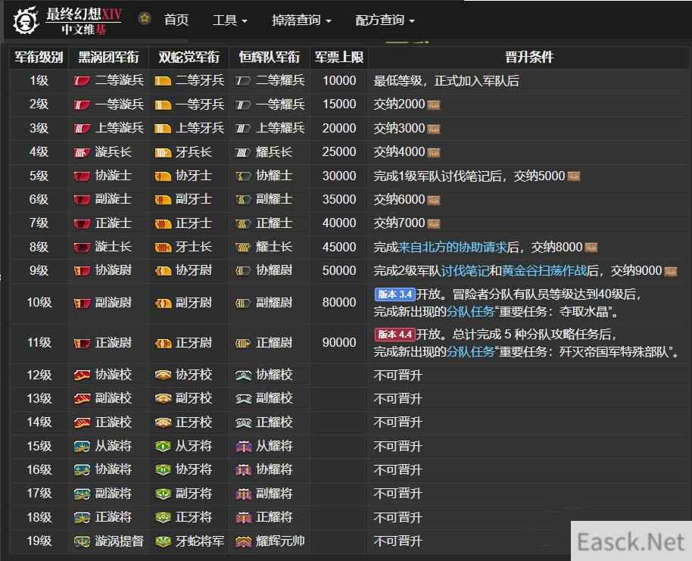Select the 80000 seal cap cell
The width and height of the screenshot is (692, 561).
(x=339, y=303)
